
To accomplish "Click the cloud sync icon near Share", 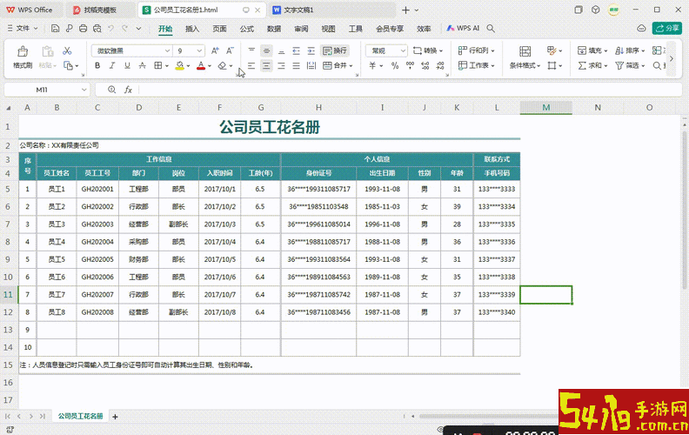I will click(641, 28).
